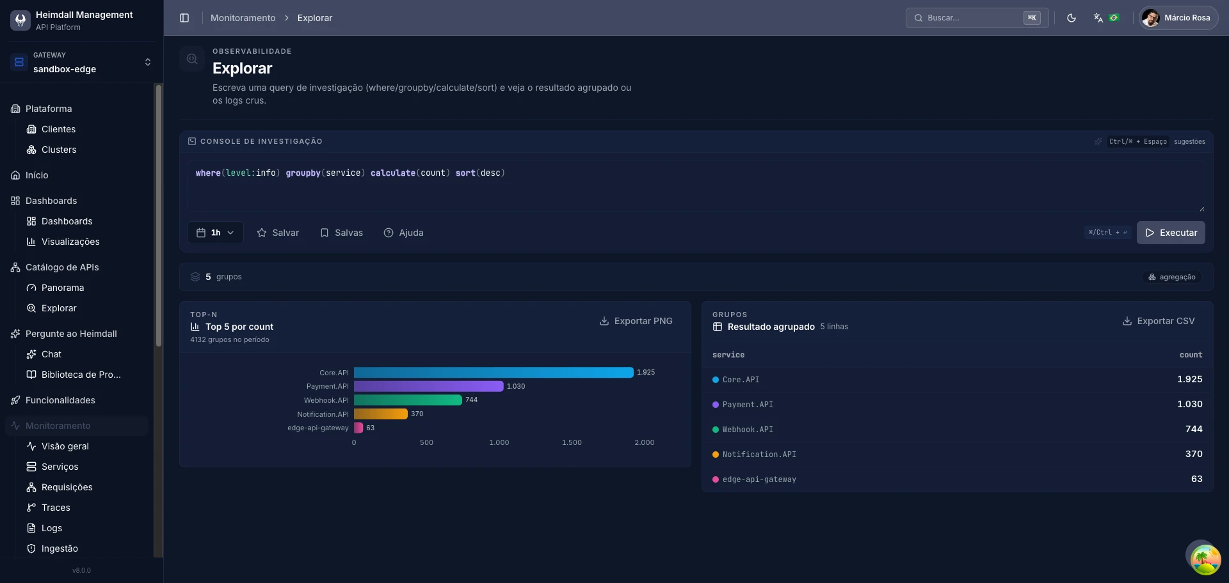Click purple Payment.API color dot
Viewport: 1229px width, 583px height.
716,405
